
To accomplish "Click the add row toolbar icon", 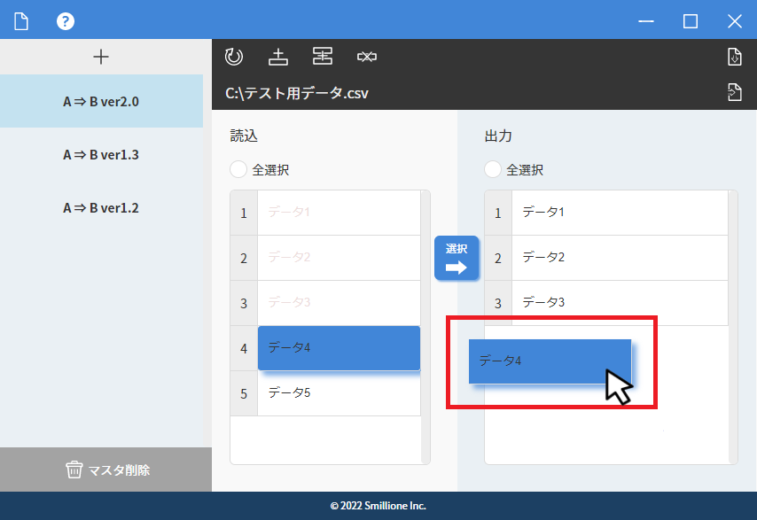I will pyautogui.click(x=278, y=57).
